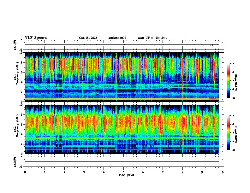
Task: Click the "5" volt tick on ch.1(V) axis
Action: coord(22,40)
